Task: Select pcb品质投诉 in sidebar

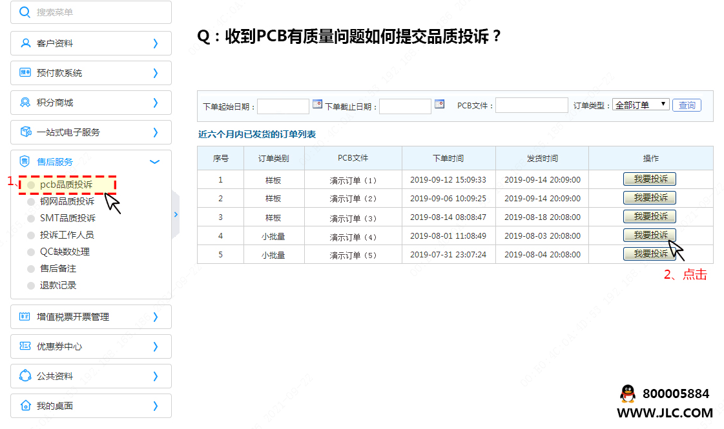Action: [66, 185]
